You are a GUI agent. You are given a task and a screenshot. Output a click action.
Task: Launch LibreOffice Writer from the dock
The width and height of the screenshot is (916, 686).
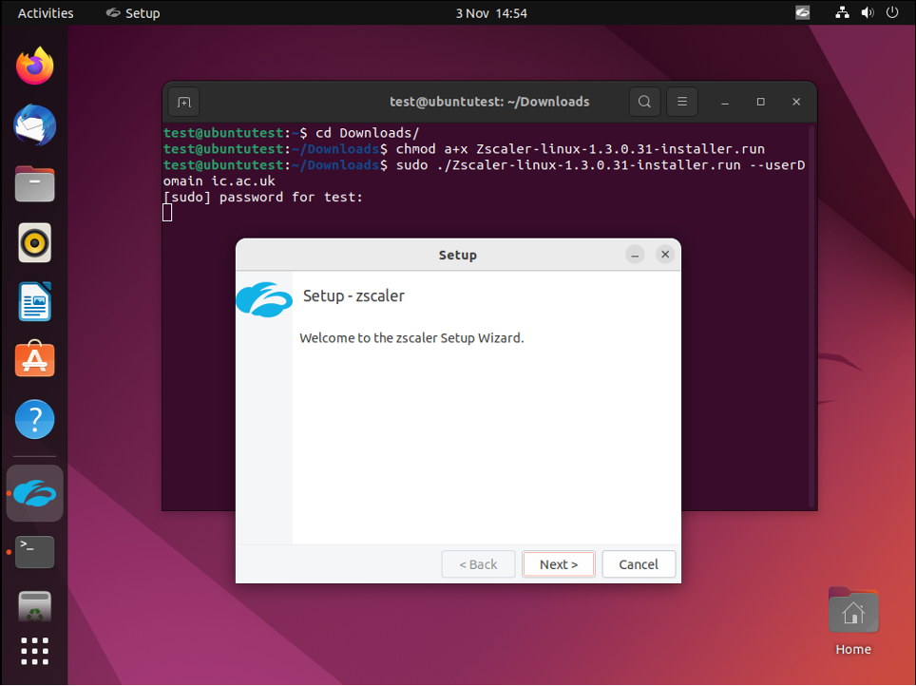pos(35,302)
